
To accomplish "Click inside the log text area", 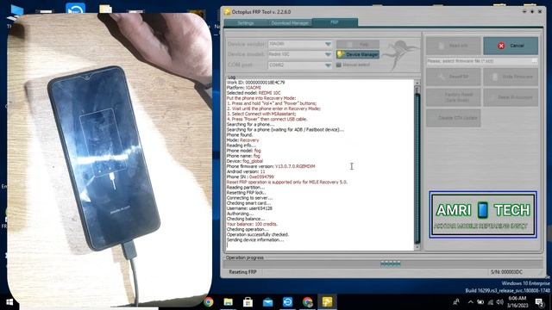I will pos(320,165).
